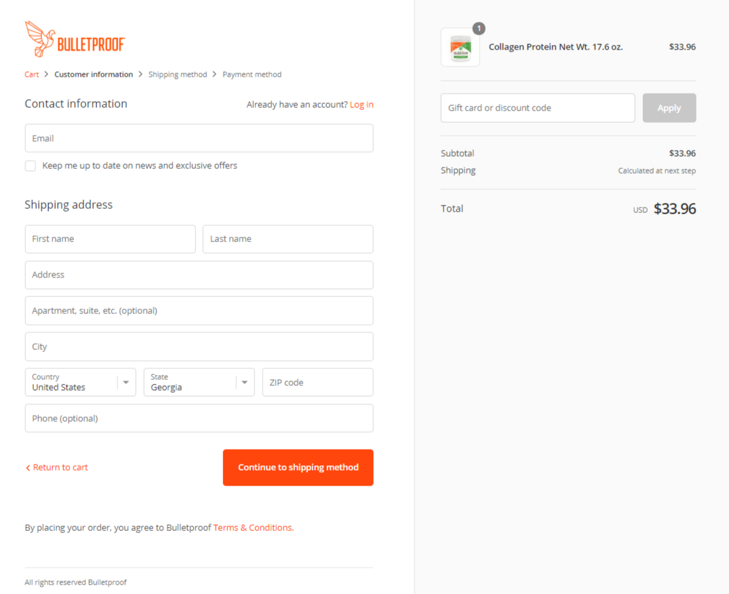Viewport: 729px width, 594px height.
Task: Click the ZIP code field
Action: tap(317, 382)
